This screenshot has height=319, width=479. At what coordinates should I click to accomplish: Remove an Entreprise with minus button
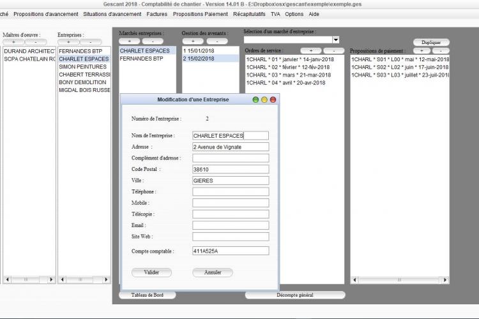pyautogui.click(x=91, y=42)
